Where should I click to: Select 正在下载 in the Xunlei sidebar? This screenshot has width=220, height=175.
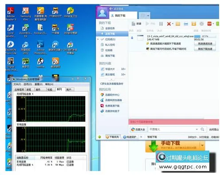(x=112, y=34)
